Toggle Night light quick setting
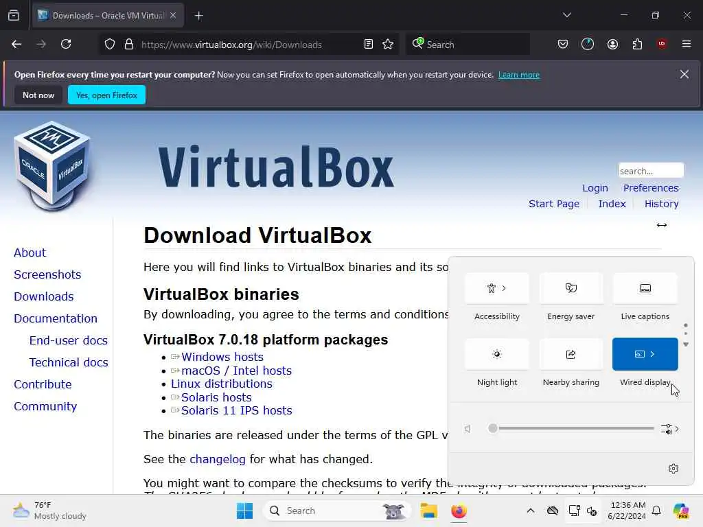The width and height of the screenshot is (703, 527). (x=497, y=355)
